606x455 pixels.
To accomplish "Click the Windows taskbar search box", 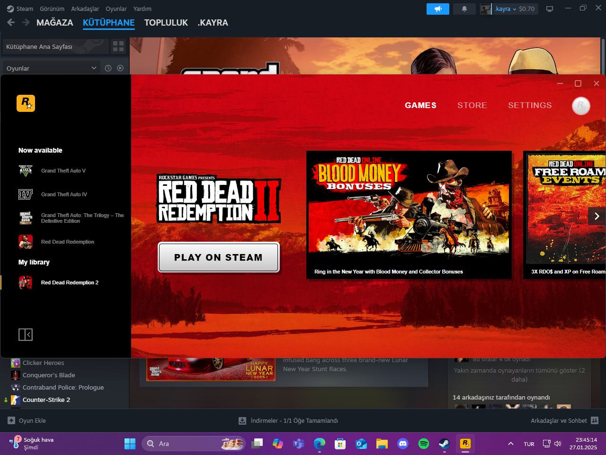I will tap(194, 444).
